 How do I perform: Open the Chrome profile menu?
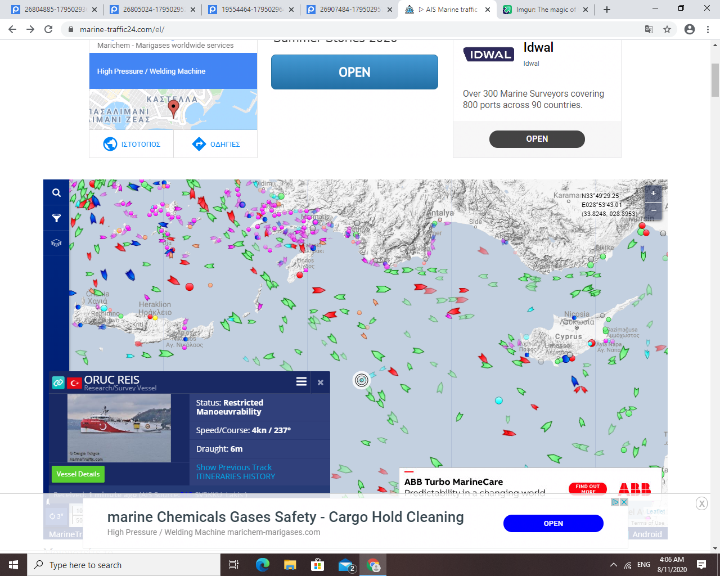click(690, 29)
